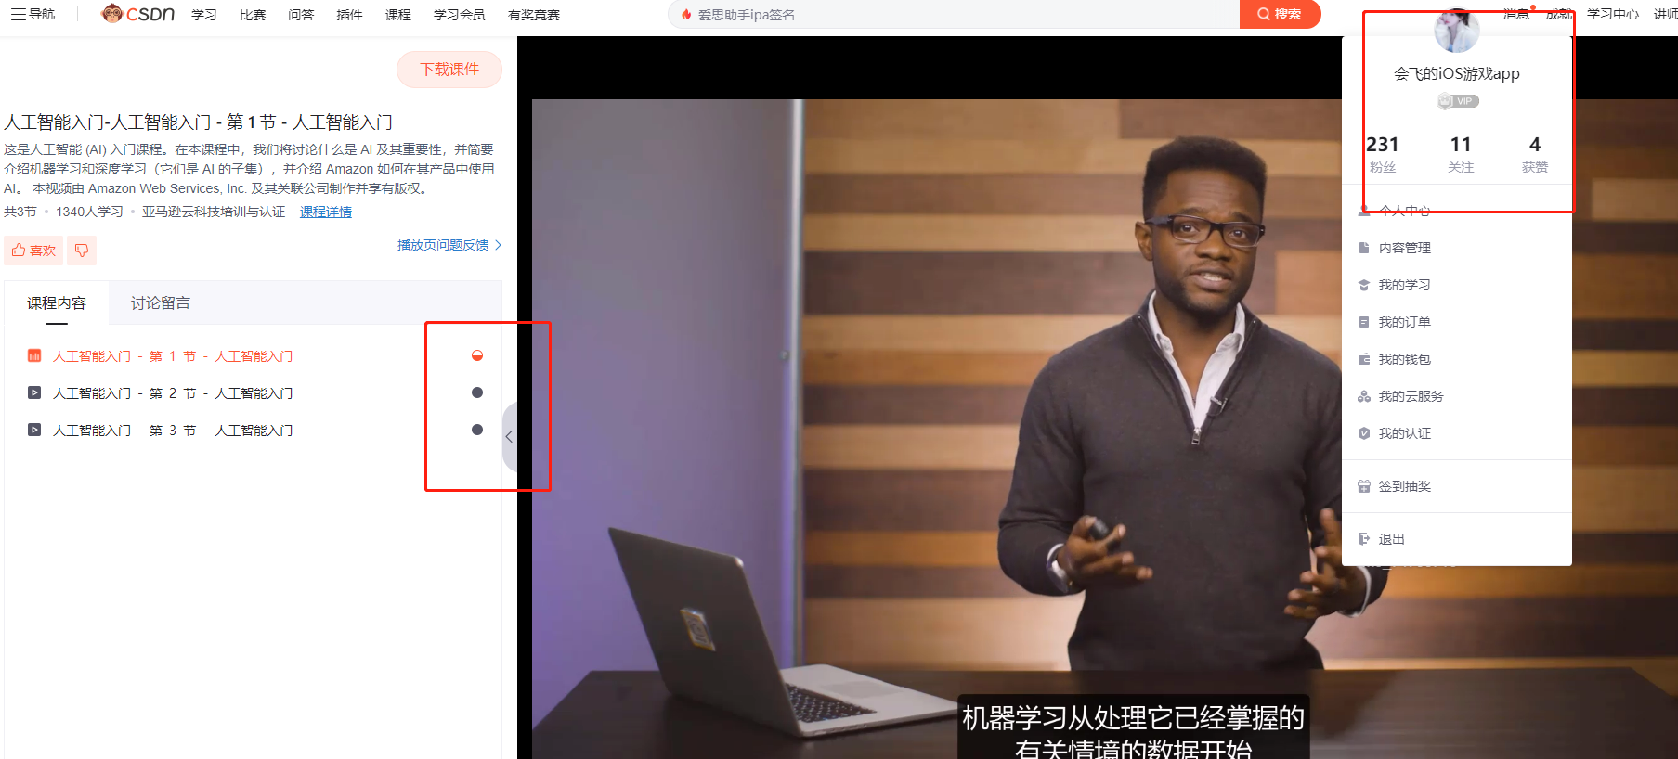Click the orange 搜索 button

[x=1280, y=14]
